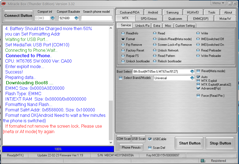Open the Misc sub-tab
Viewport: 239px width, 164px height.
[168, 25]
